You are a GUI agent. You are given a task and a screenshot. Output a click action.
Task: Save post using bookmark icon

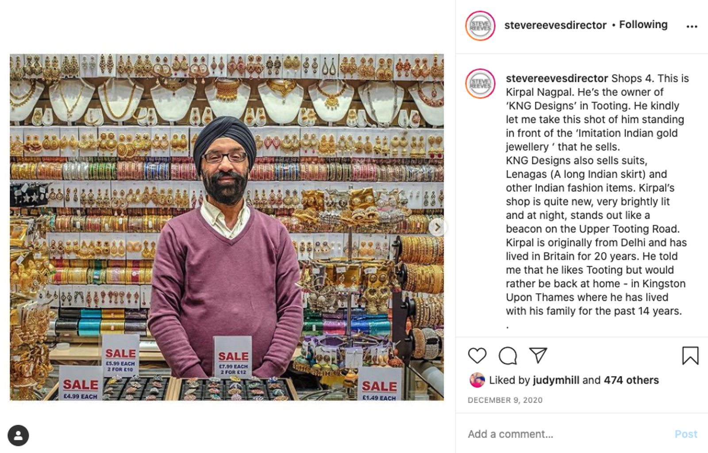click(x=690, y=356)
